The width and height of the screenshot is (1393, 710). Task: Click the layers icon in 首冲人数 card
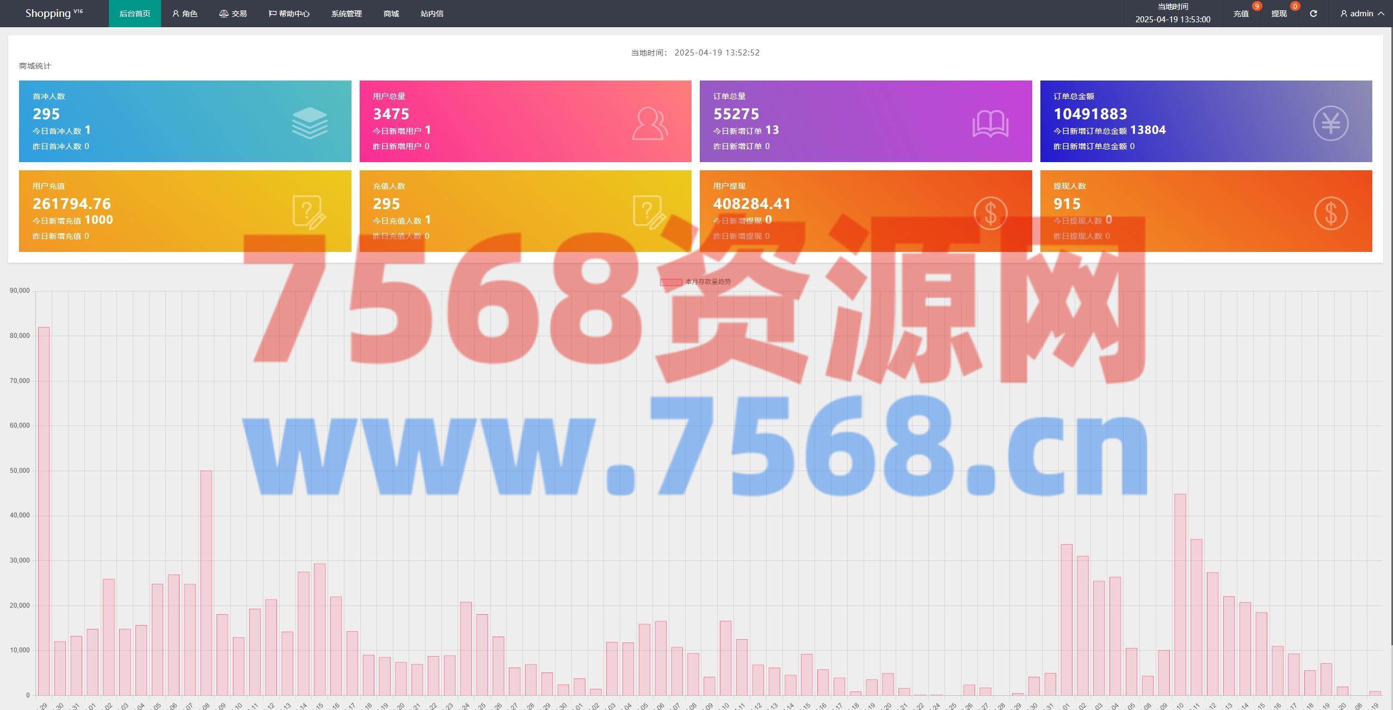pos(310,123)
